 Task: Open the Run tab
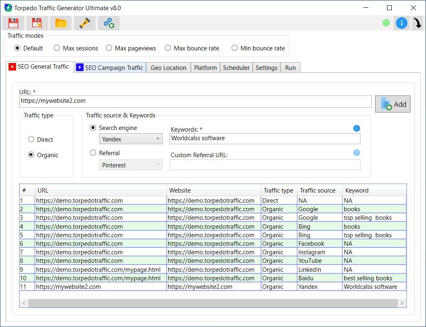pos(291,67)
